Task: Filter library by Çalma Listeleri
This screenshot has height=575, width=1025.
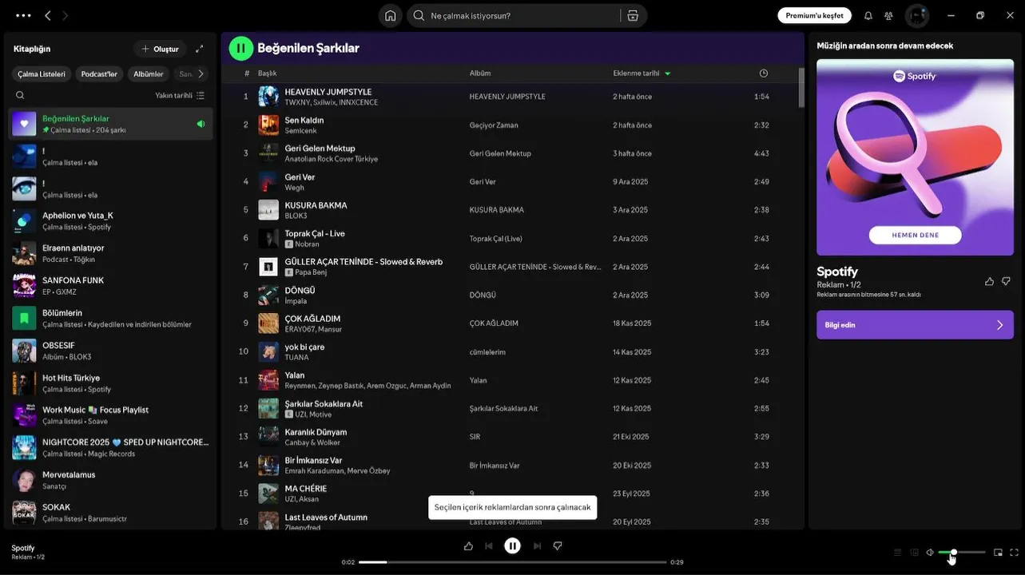Action: (x=42, y=73)
